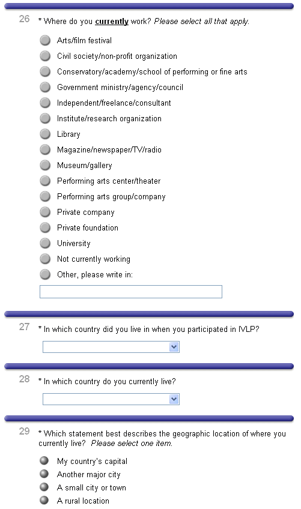This screenshot has height=509, width=301.
Task: Select the Arts/film festival option
Action: click(x=45, y=41)
